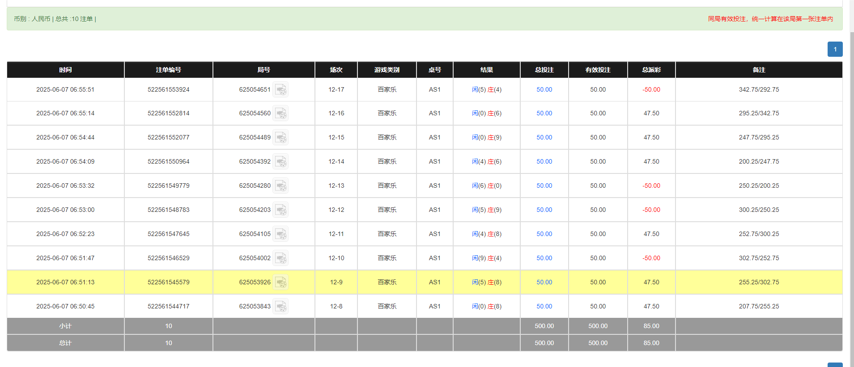Click total bet 50.00 in highlighted row 12-9
Viewport: 854px width, 367px height.
[544, 283]
